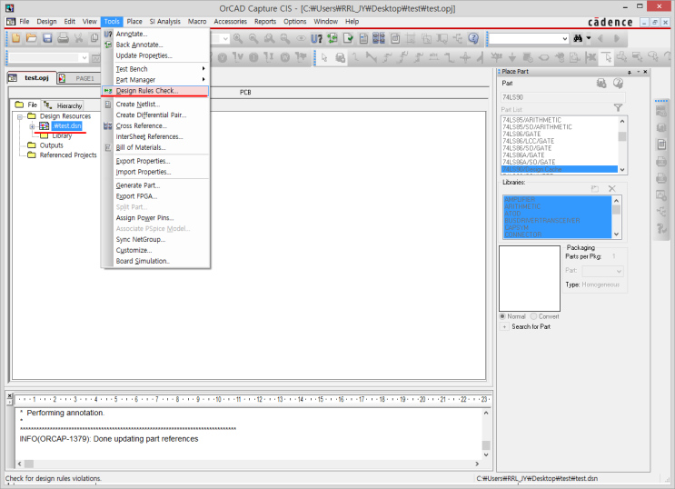Viewport: 675px width, 489px height.
Task: Expand the Search for Part section
Action: [x=504, y=327]
